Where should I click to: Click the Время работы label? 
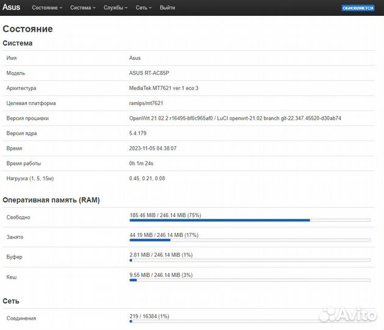[24, 164]
